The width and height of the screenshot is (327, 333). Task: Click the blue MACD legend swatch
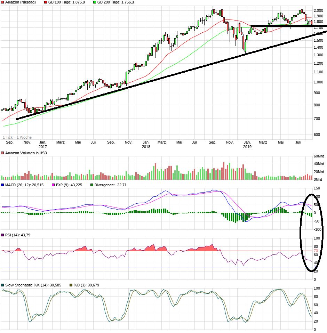click(2, 185)
